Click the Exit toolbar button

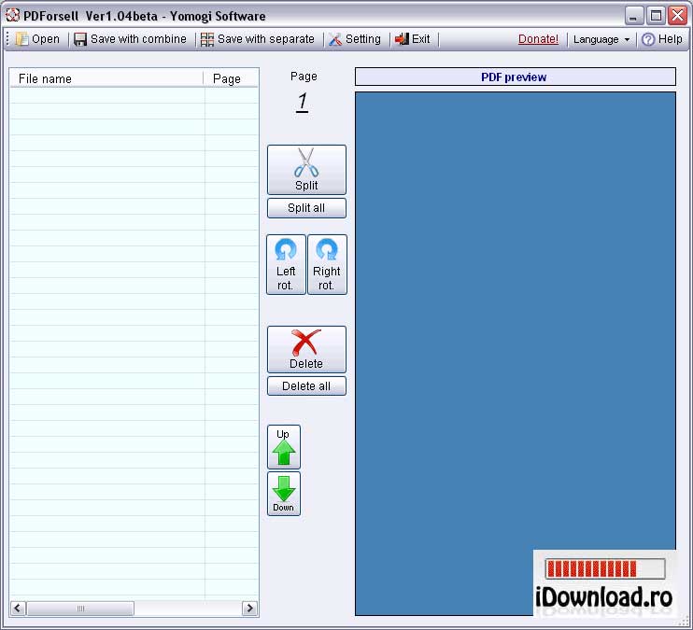pyautogui.click(x=413, y=39)
